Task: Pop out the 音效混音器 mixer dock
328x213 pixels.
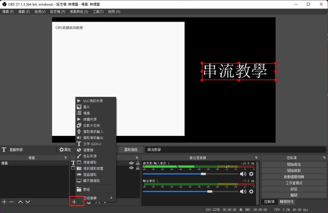Action: coord(256,158)
